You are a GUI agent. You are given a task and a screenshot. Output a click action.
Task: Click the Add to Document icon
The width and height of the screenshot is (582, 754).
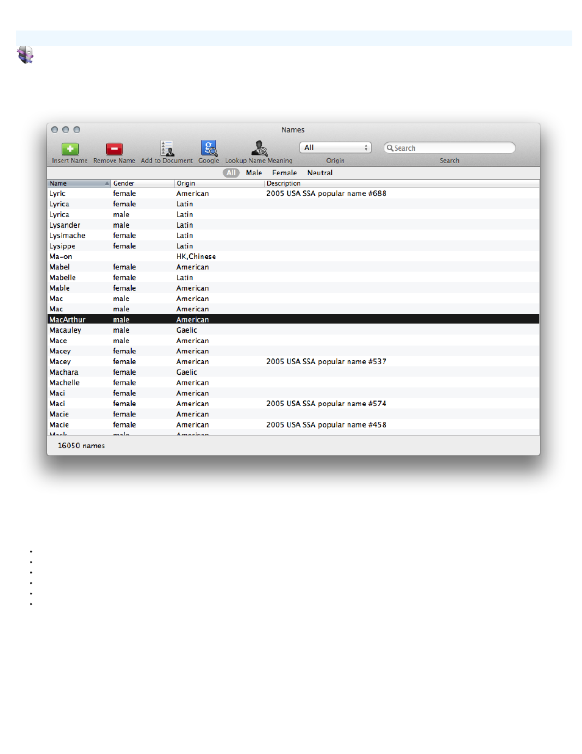click(x=167, y=148)
